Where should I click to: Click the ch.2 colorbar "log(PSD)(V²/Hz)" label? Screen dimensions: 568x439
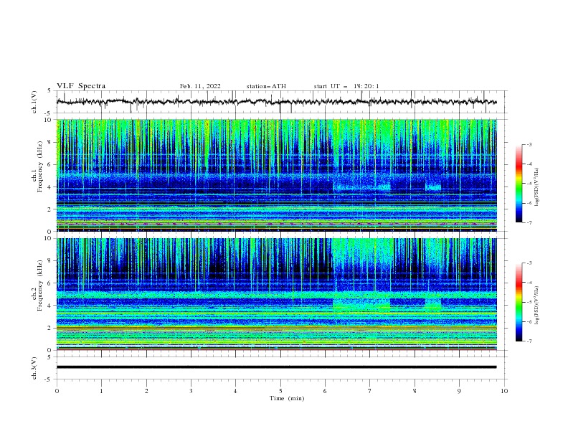(537, 306)
